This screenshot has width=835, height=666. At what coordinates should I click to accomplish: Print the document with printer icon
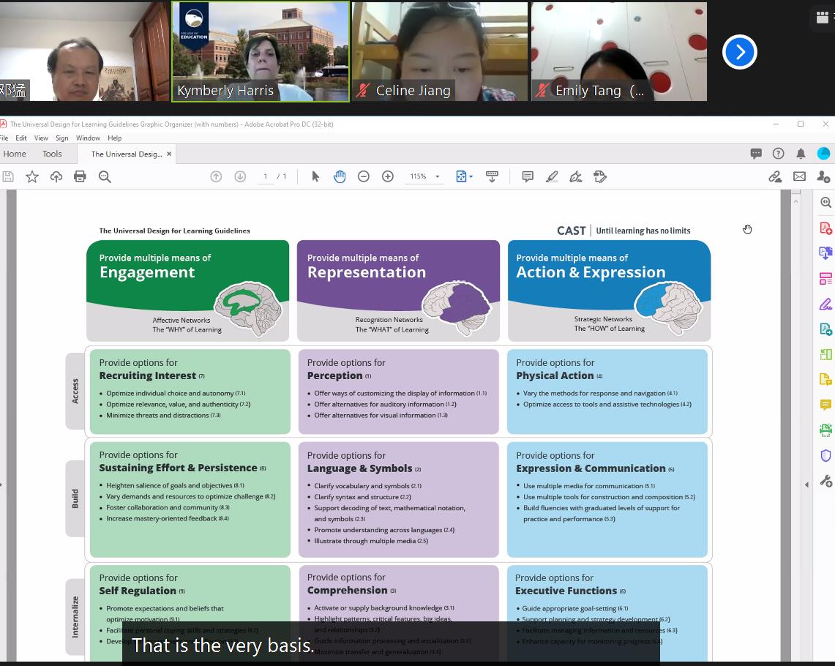click(80, 176)
